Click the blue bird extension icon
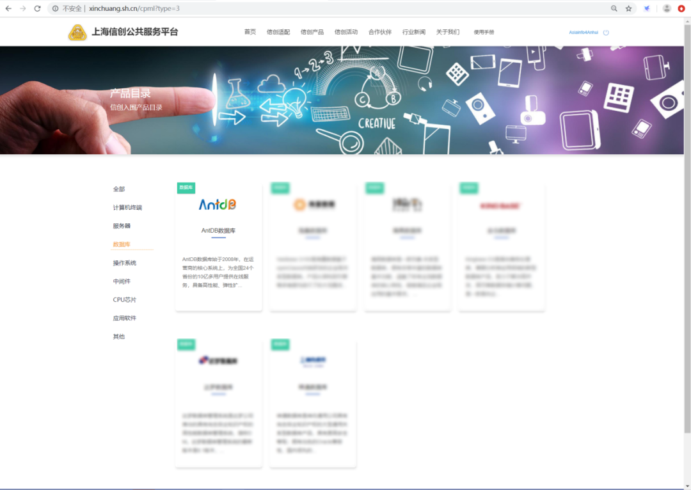 coord(647,8)
